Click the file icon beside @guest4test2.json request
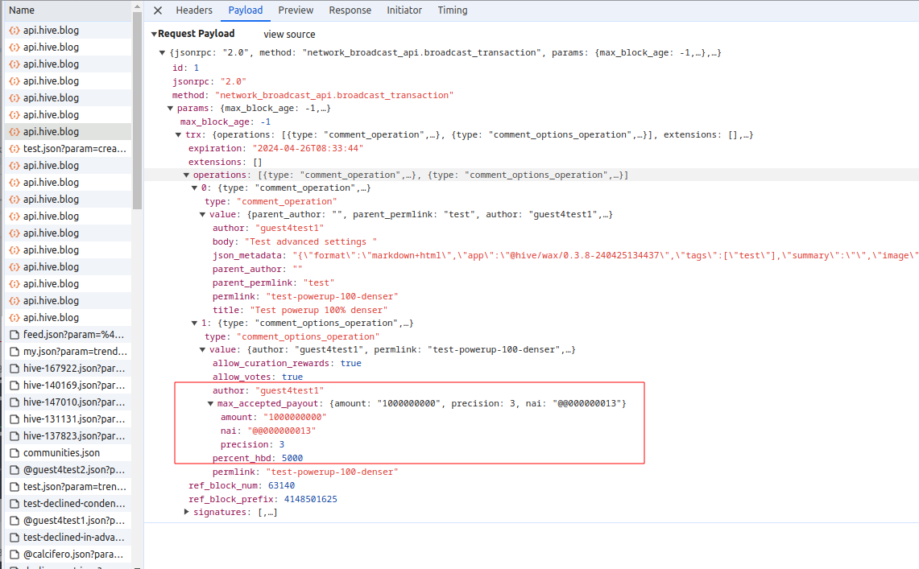919x569 pixels. [x=14, y=470]
